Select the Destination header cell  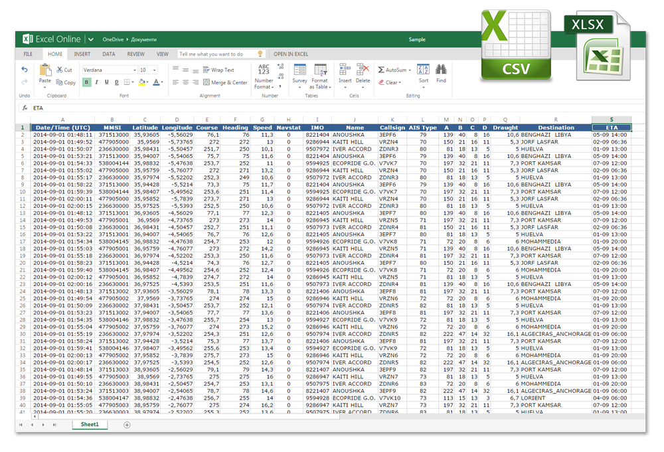pyautogui.click(x=556, y=127)
